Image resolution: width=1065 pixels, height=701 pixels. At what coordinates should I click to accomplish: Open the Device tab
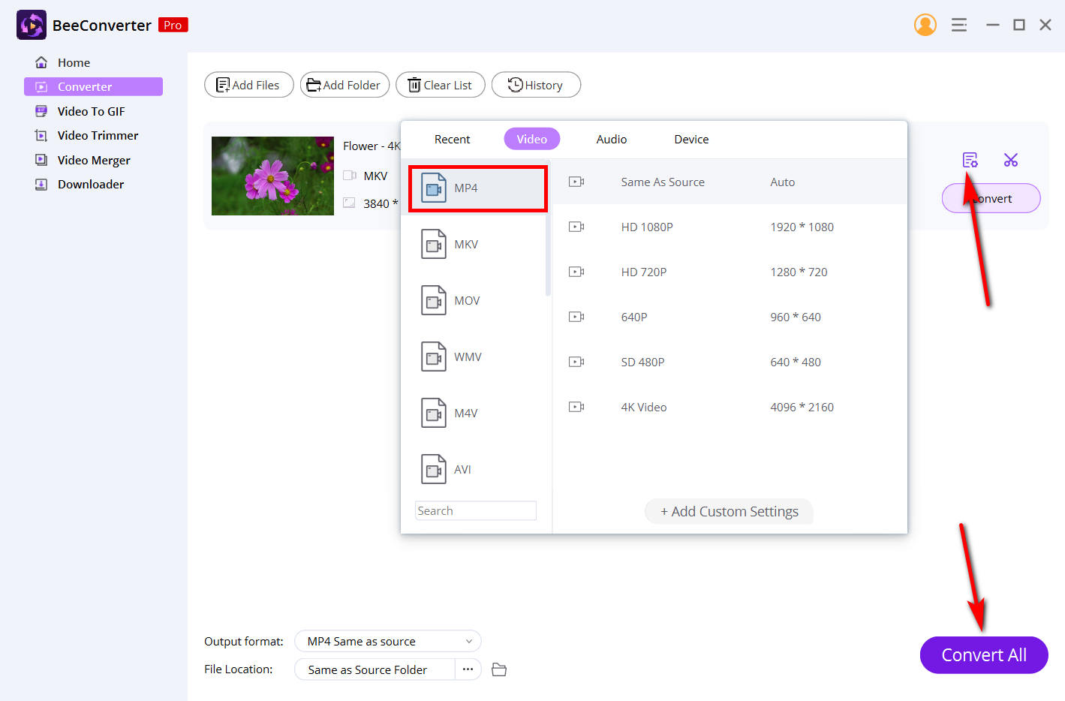click(690, 139)
